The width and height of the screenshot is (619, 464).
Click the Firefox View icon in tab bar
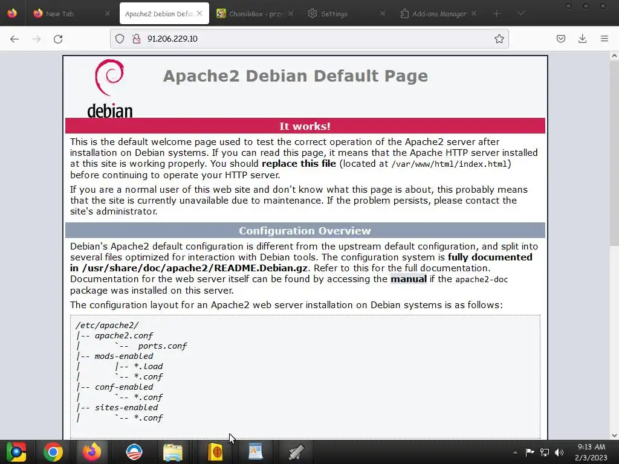(x=12, y=13)
